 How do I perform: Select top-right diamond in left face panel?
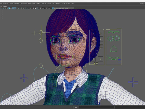[101, 34]
